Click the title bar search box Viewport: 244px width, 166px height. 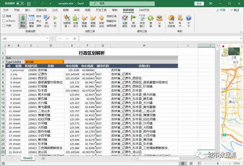[122, 4]
